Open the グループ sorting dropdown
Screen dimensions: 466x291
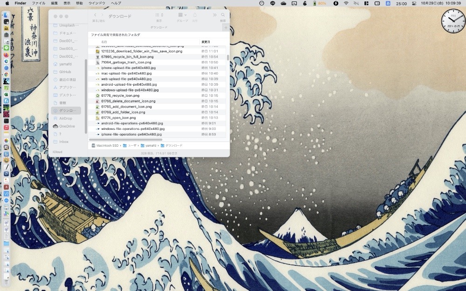pyautogui.click(x=181, y=15)
